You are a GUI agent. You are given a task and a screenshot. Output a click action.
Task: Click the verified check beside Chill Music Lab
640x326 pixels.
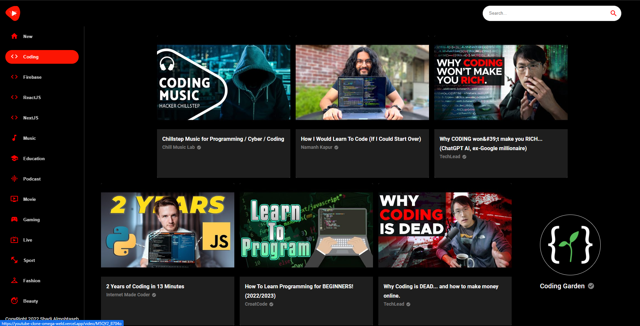(x=199, y=147)
